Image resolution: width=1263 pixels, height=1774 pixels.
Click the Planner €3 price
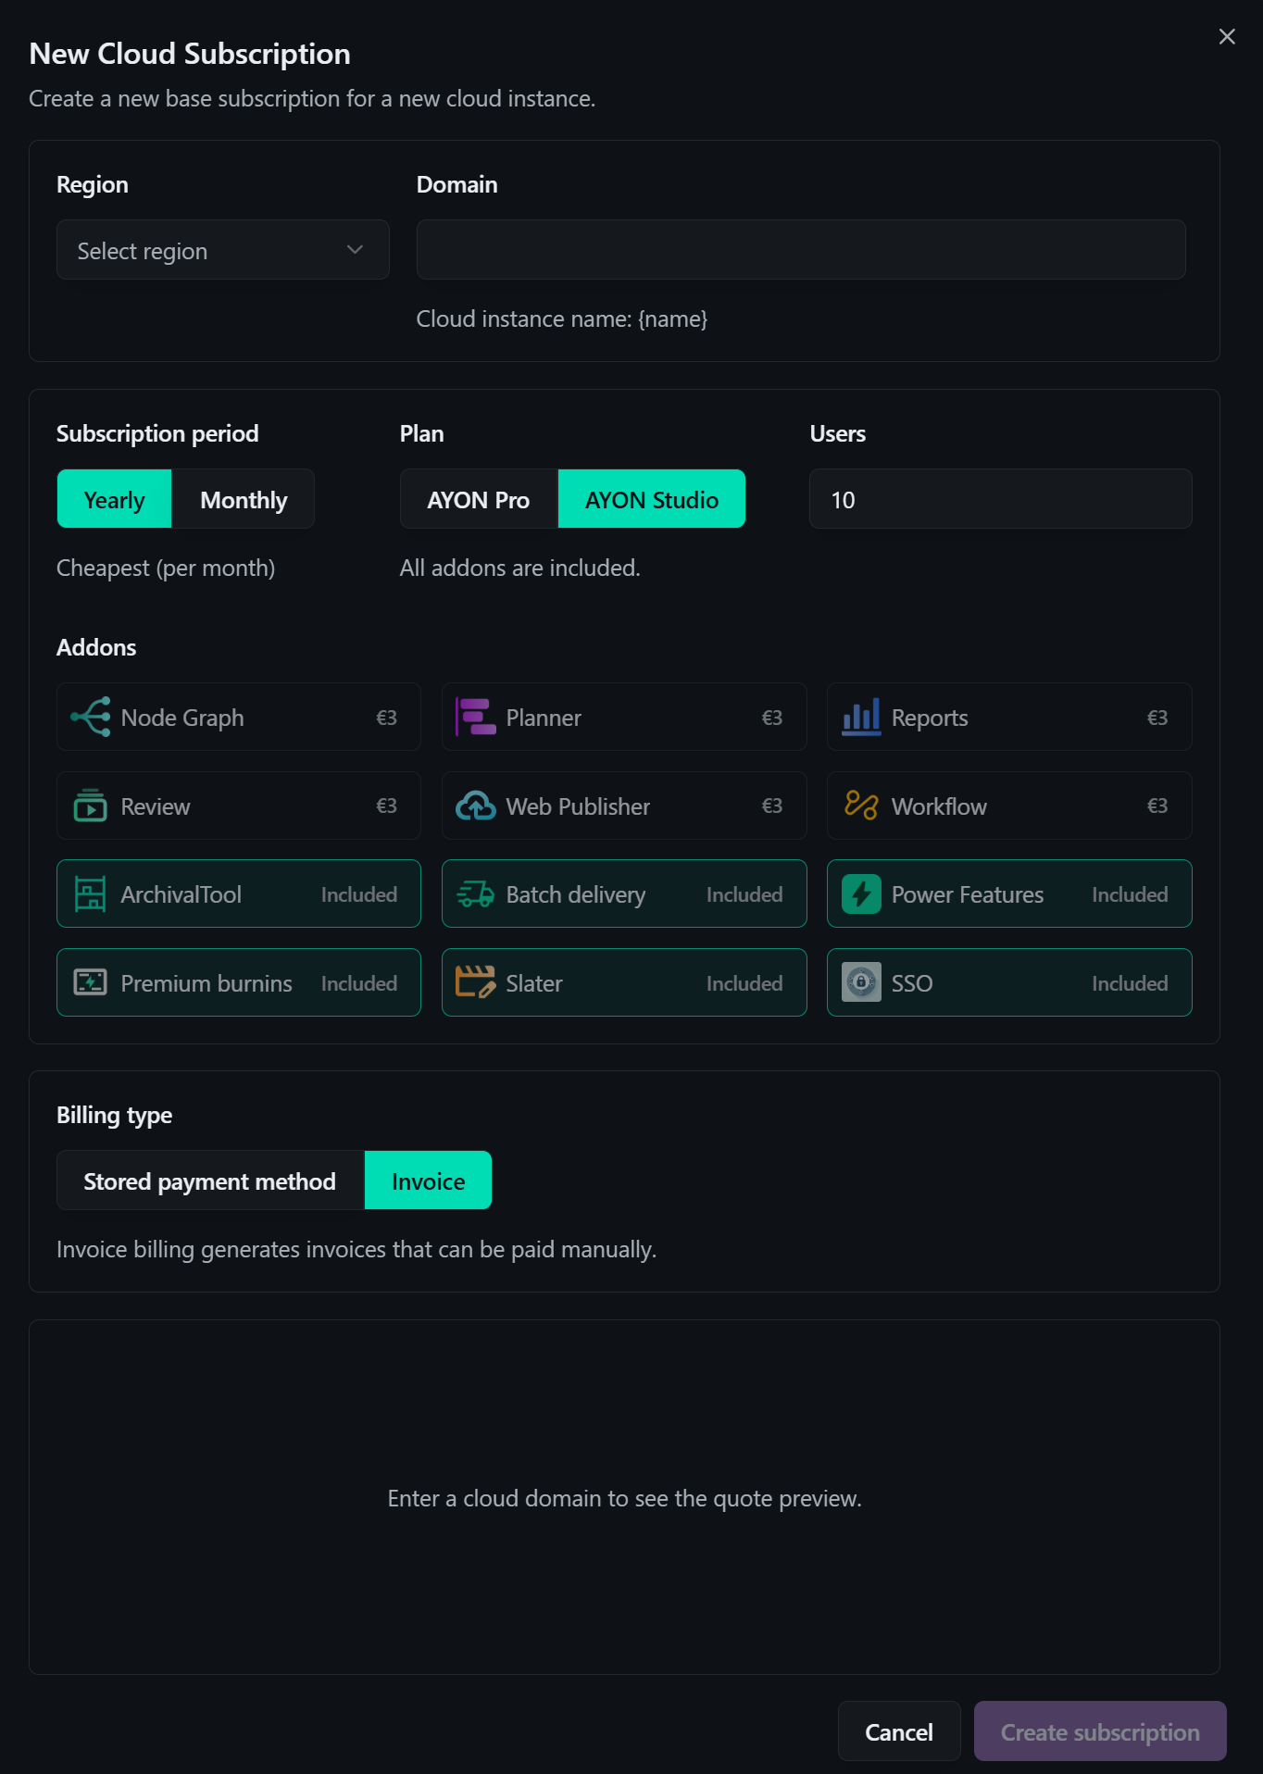pos(772,718)
